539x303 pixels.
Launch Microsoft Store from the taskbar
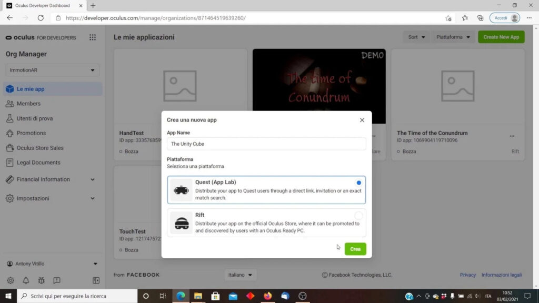215,296
